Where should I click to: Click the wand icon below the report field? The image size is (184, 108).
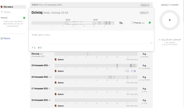[x=32, y=47]
